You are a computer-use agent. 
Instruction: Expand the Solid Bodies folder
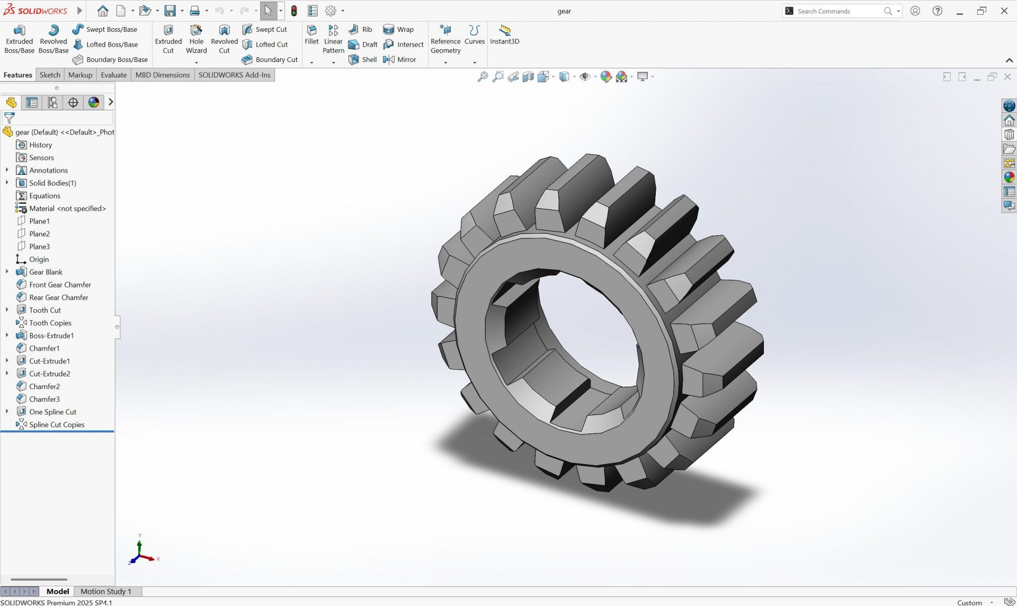point(7,183)
